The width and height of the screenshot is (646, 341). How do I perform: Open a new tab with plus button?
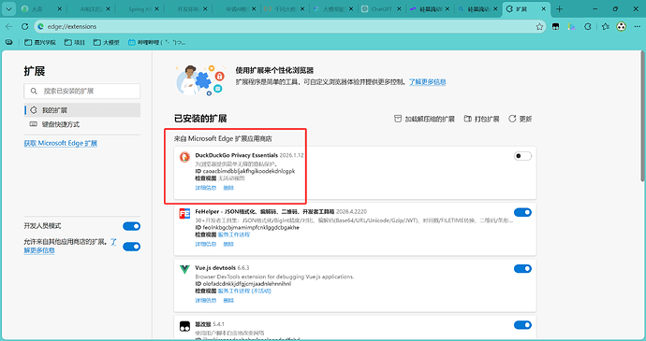(x=559, y=9)
